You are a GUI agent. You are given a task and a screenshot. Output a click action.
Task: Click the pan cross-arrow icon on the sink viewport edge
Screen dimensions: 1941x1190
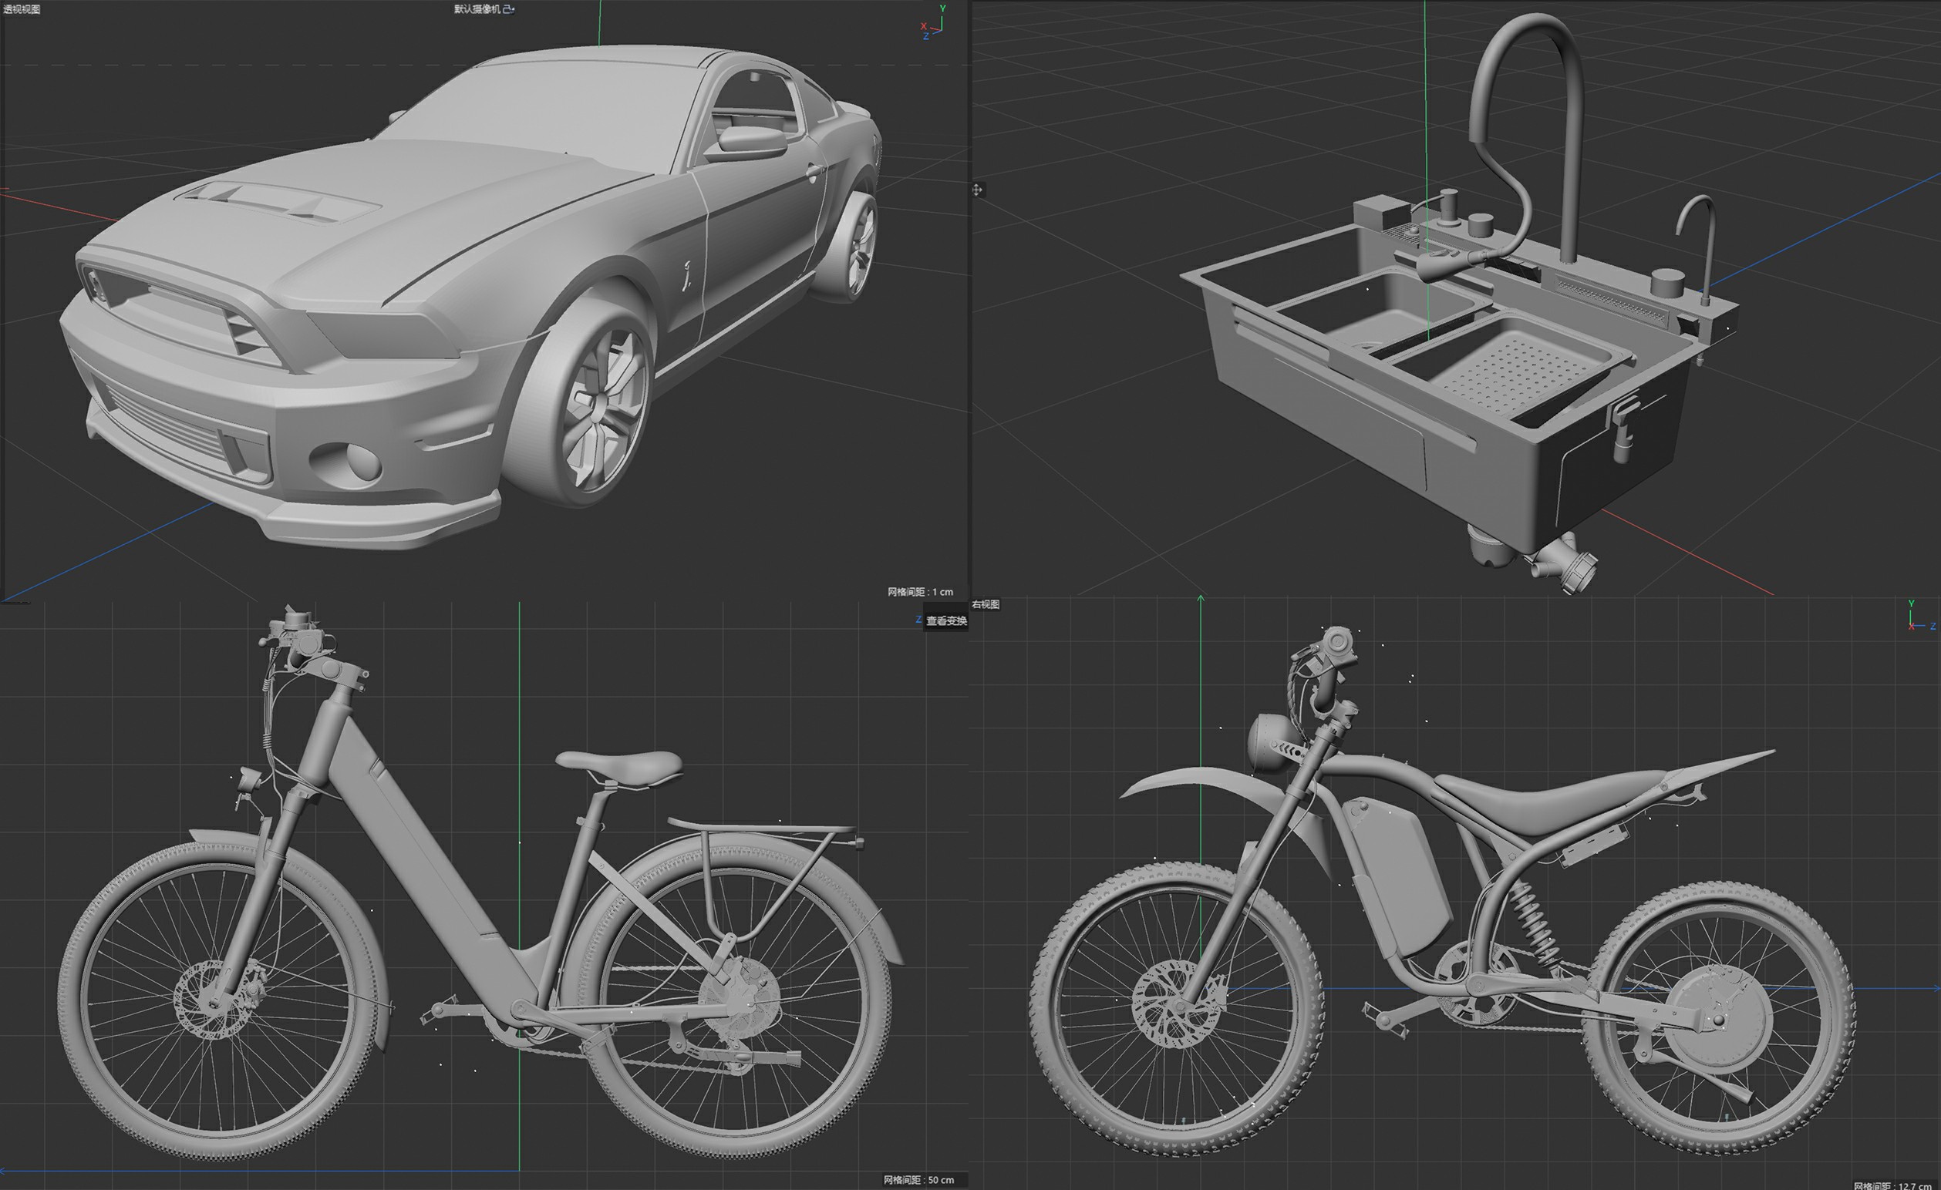[x=977, y=190]
